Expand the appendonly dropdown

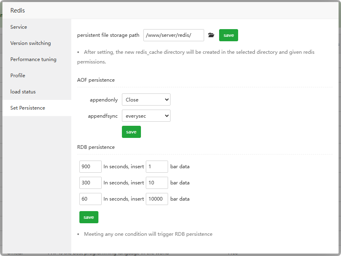click(x=146, y=99)
